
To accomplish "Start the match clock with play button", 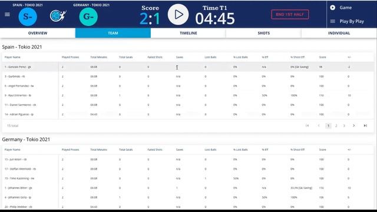I will pyautogui.click(x=178, y=14).
